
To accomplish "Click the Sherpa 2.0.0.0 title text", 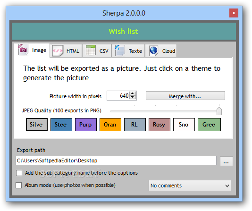I will 124,13.
